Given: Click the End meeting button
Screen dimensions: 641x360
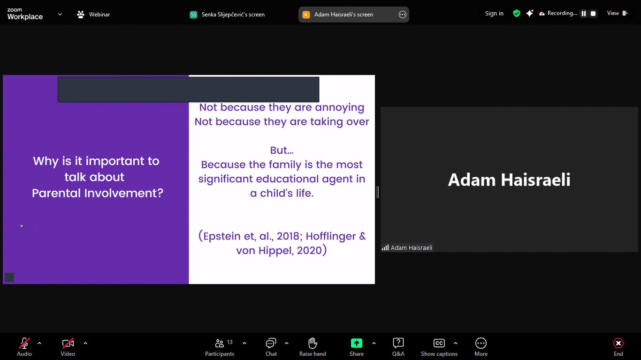Looking at the screenshot, I should tap(618, 347).
